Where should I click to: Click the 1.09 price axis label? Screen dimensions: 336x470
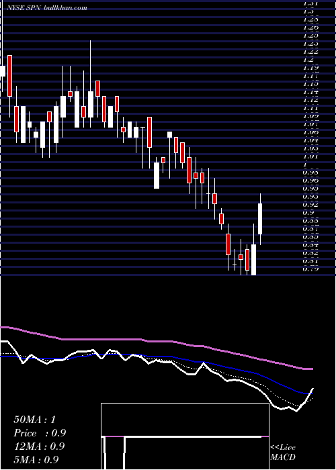tap(310, 116)
